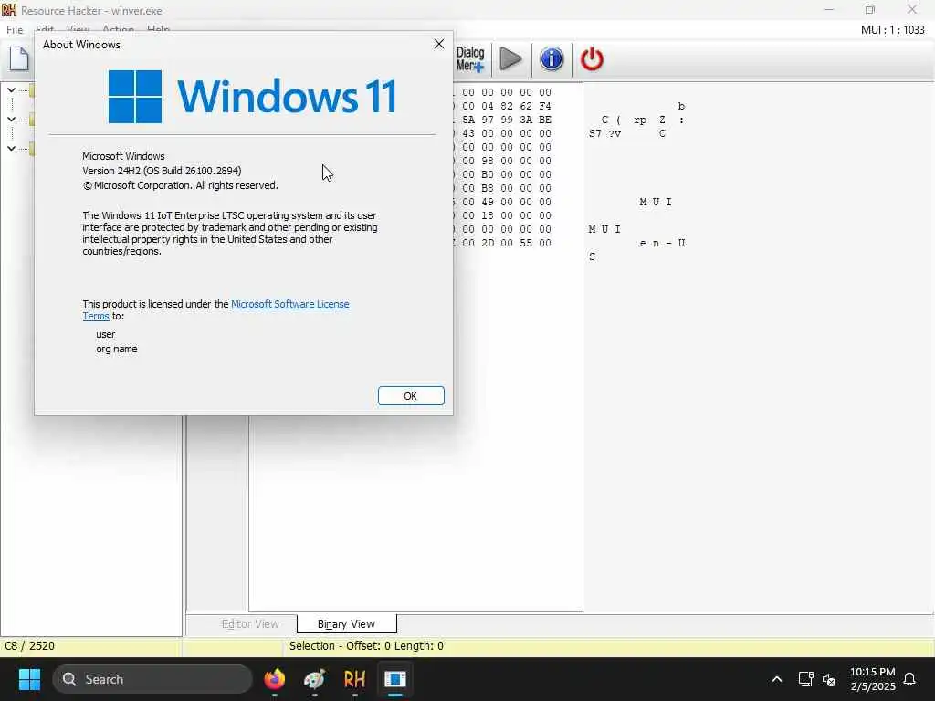935x701 pixels.
Task: Click status bar 'C8 / 2520' text
Action: (29, 646)
